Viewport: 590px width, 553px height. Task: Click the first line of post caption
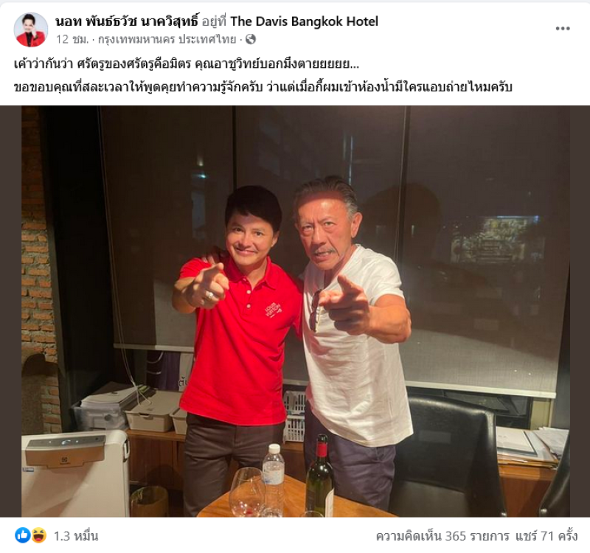187,64
